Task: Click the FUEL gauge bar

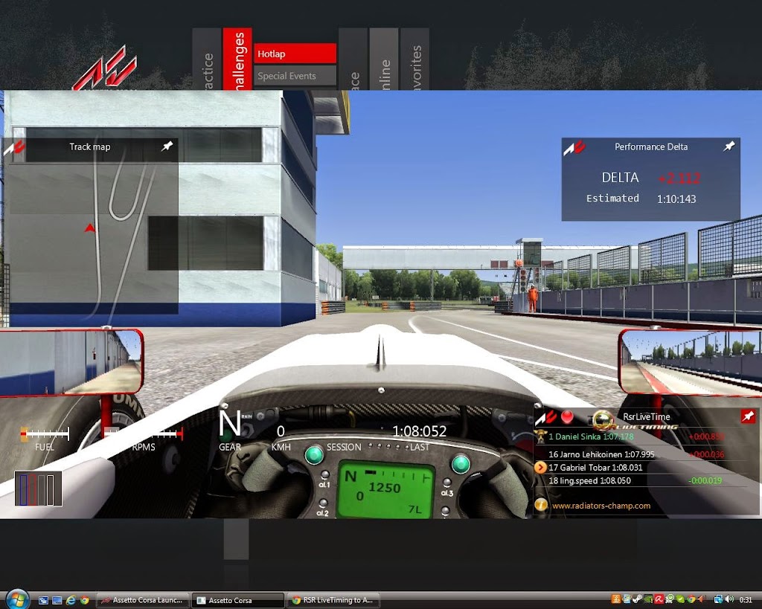Action: [x=45, y=434]
